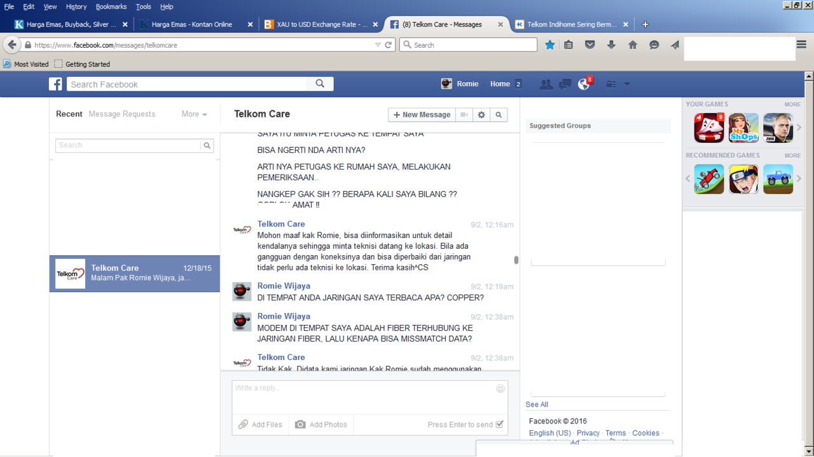Open Message Requests link
Viewport: 814px width, 457px height.
pyautogui.click(x=122, y=114)
